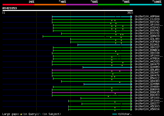
Task: Open hit UniRef100_A7QY43
Action: pyautogui.click(x=147, y=28)
